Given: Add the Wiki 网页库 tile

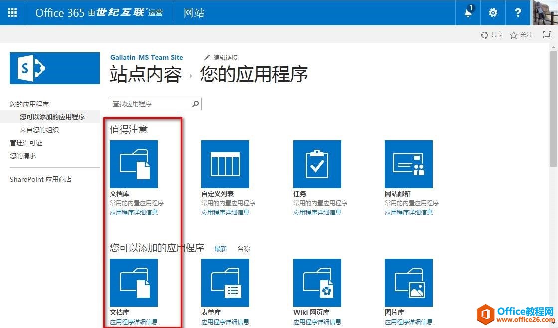Looking at the screenshot, I should click(317, 283).
